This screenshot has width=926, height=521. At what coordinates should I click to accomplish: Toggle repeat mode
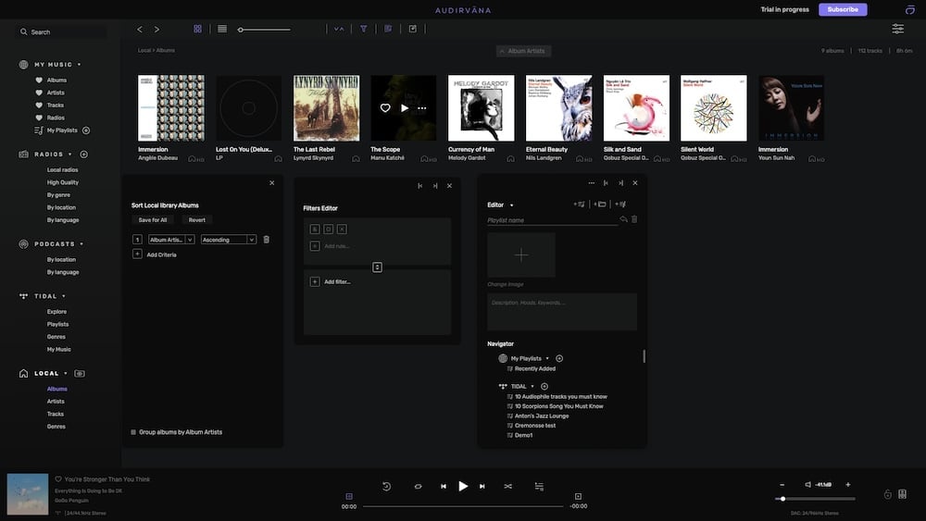tap(419, 486)
